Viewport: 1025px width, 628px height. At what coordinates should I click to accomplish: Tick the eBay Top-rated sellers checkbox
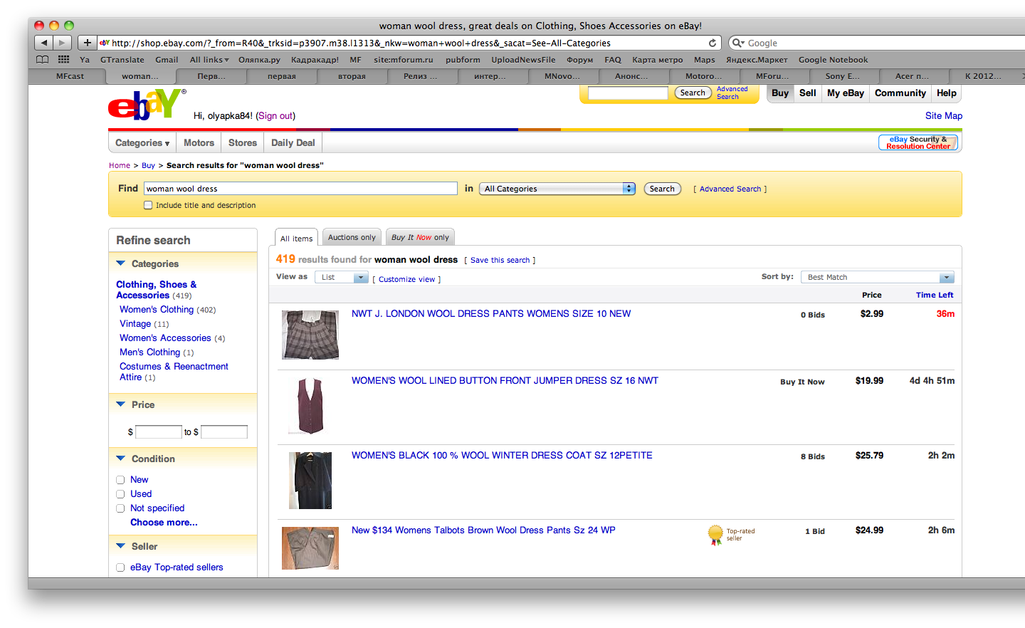pyautogui.click(x=120, y=567)
